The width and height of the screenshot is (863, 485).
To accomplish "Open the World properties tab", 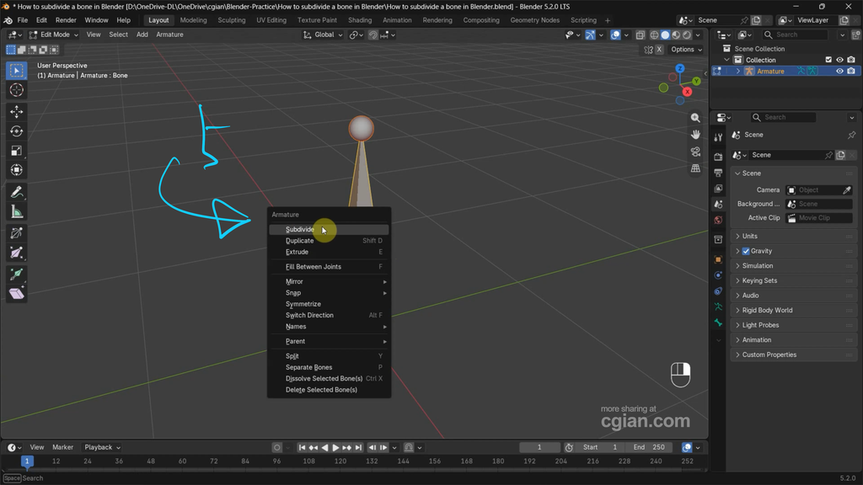I will [718, 220].
